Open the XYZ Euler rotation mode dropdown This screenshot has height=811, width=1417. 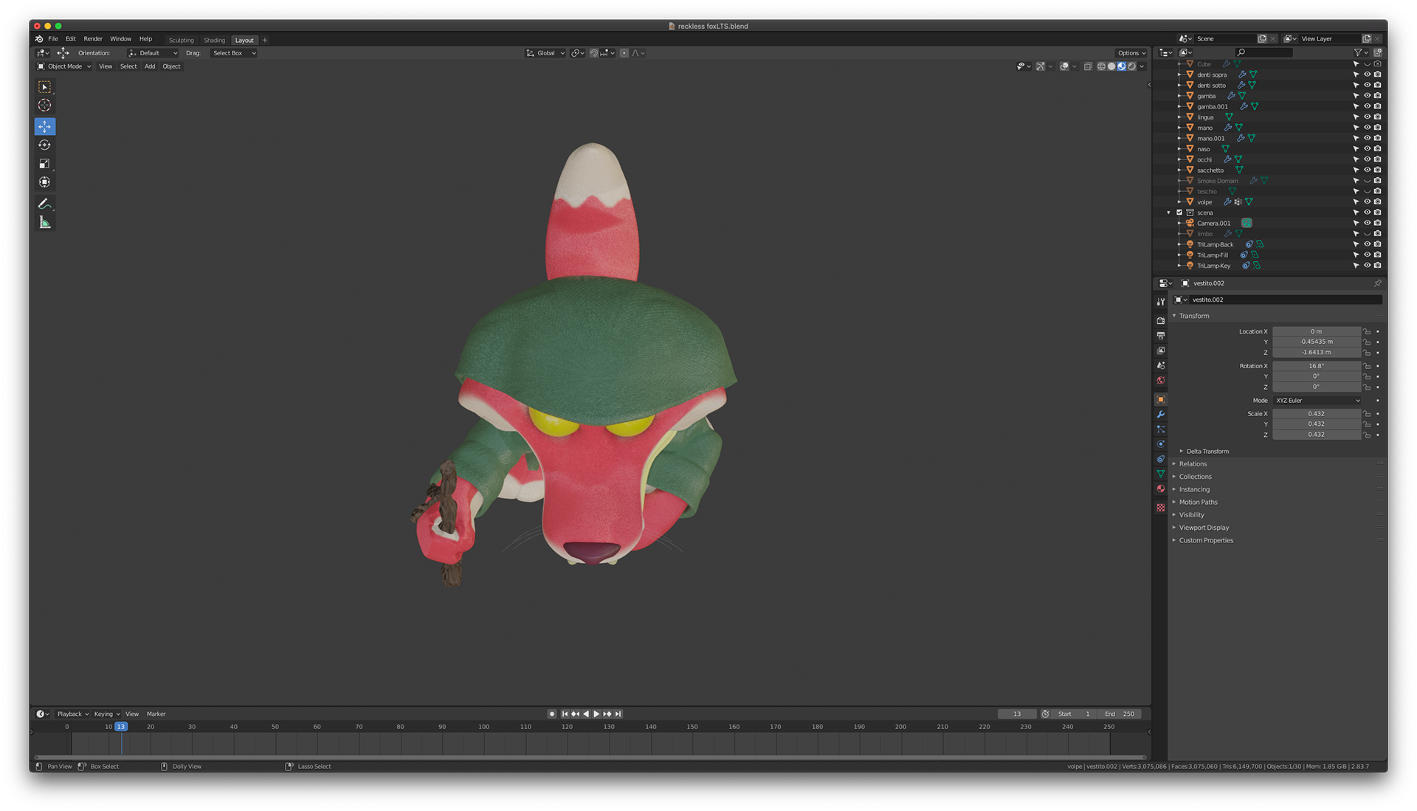pyautogui.click(x=1317, y=401)
